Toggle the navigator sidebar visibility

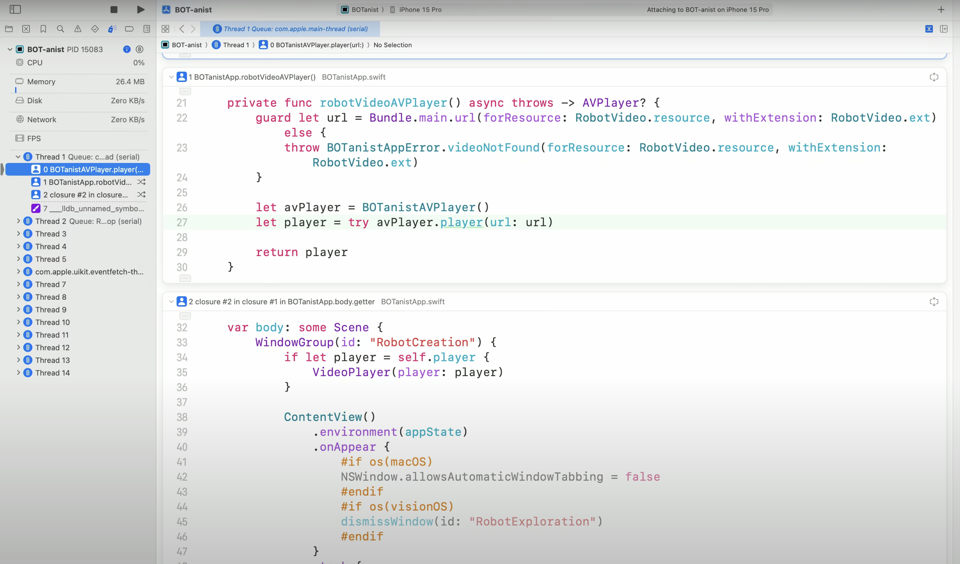coord(15,10)
